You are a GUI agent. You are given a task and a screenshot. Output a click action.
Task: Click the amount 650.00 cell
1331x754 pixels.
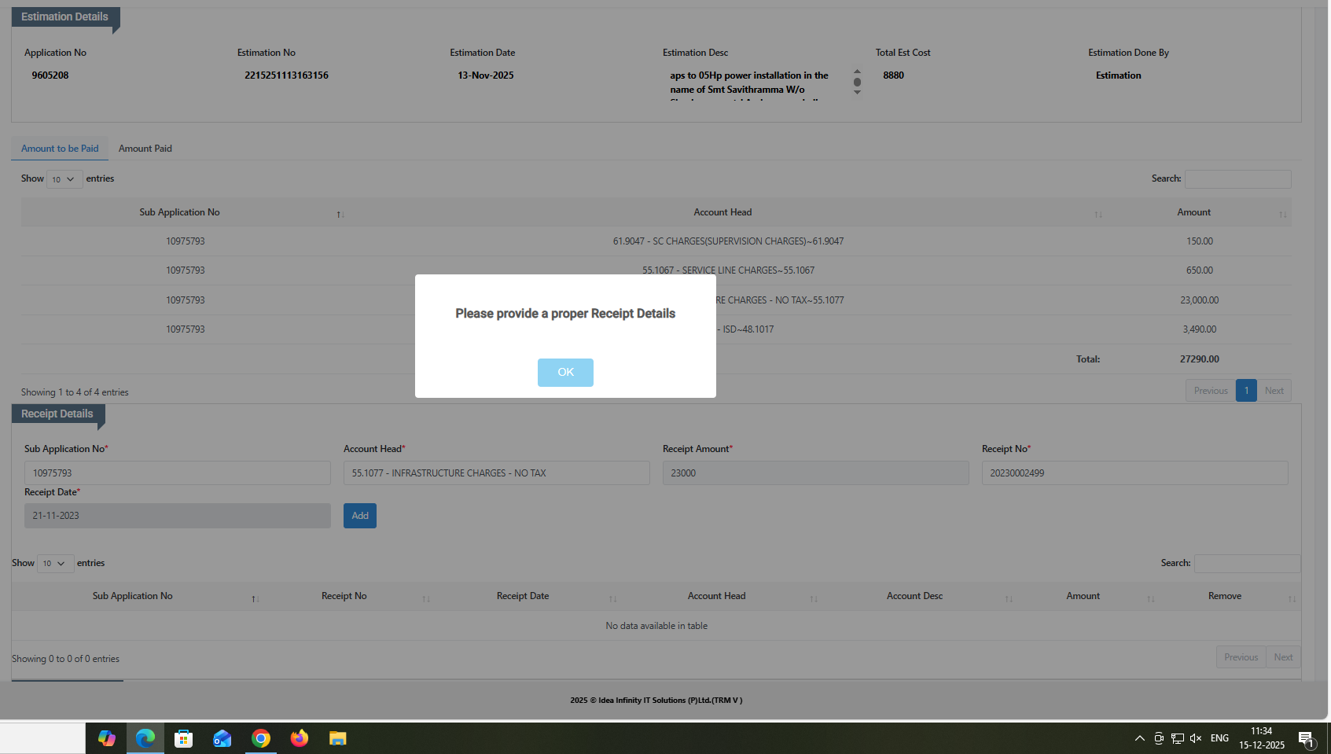(1200, 270)
